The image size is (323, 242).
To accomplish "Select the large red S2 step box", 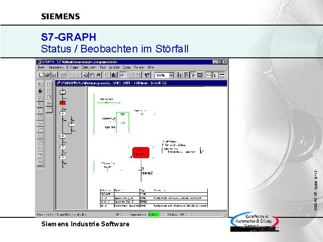I will pos(141,152).
